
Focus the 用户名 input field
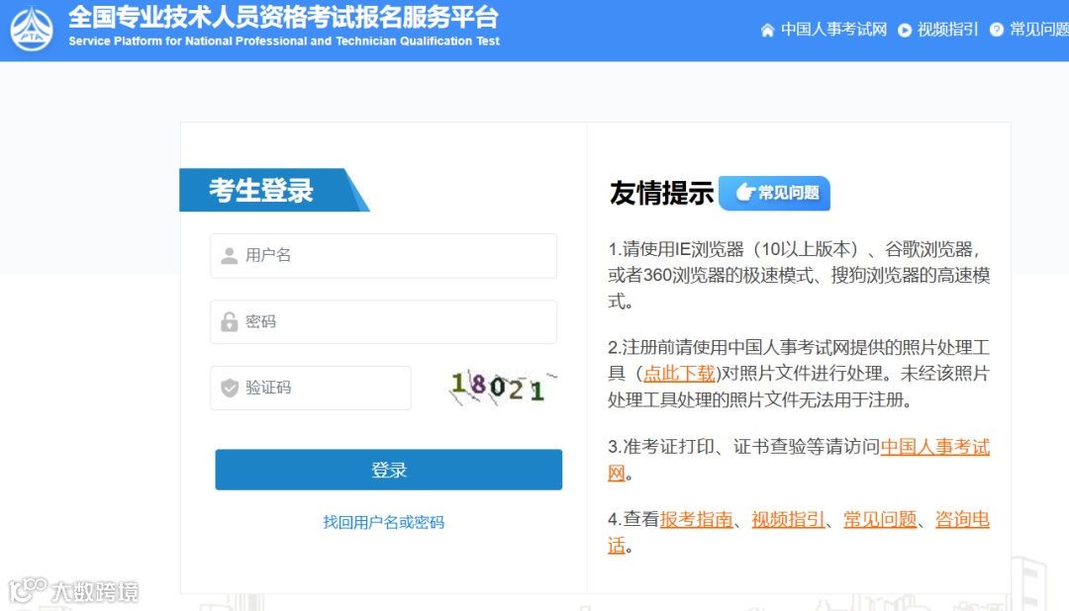coord(384,255)
